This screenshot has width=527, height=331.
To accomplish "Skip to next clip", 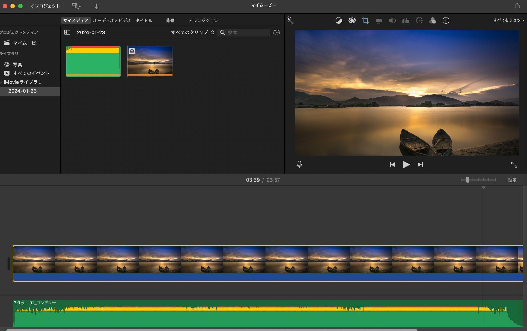I will point(420,165).
